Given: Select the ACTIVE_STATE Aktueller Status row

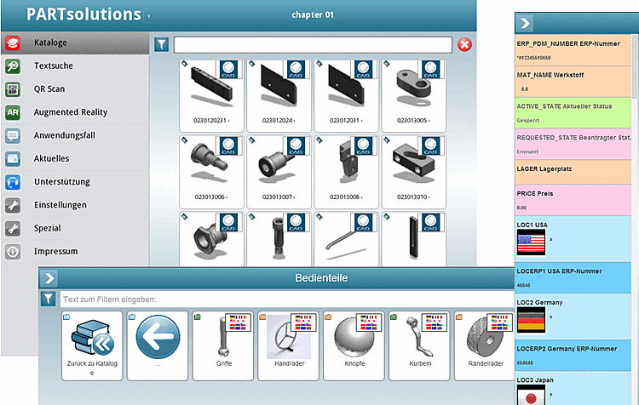Looking at the screenshot, I should (573, 113).
